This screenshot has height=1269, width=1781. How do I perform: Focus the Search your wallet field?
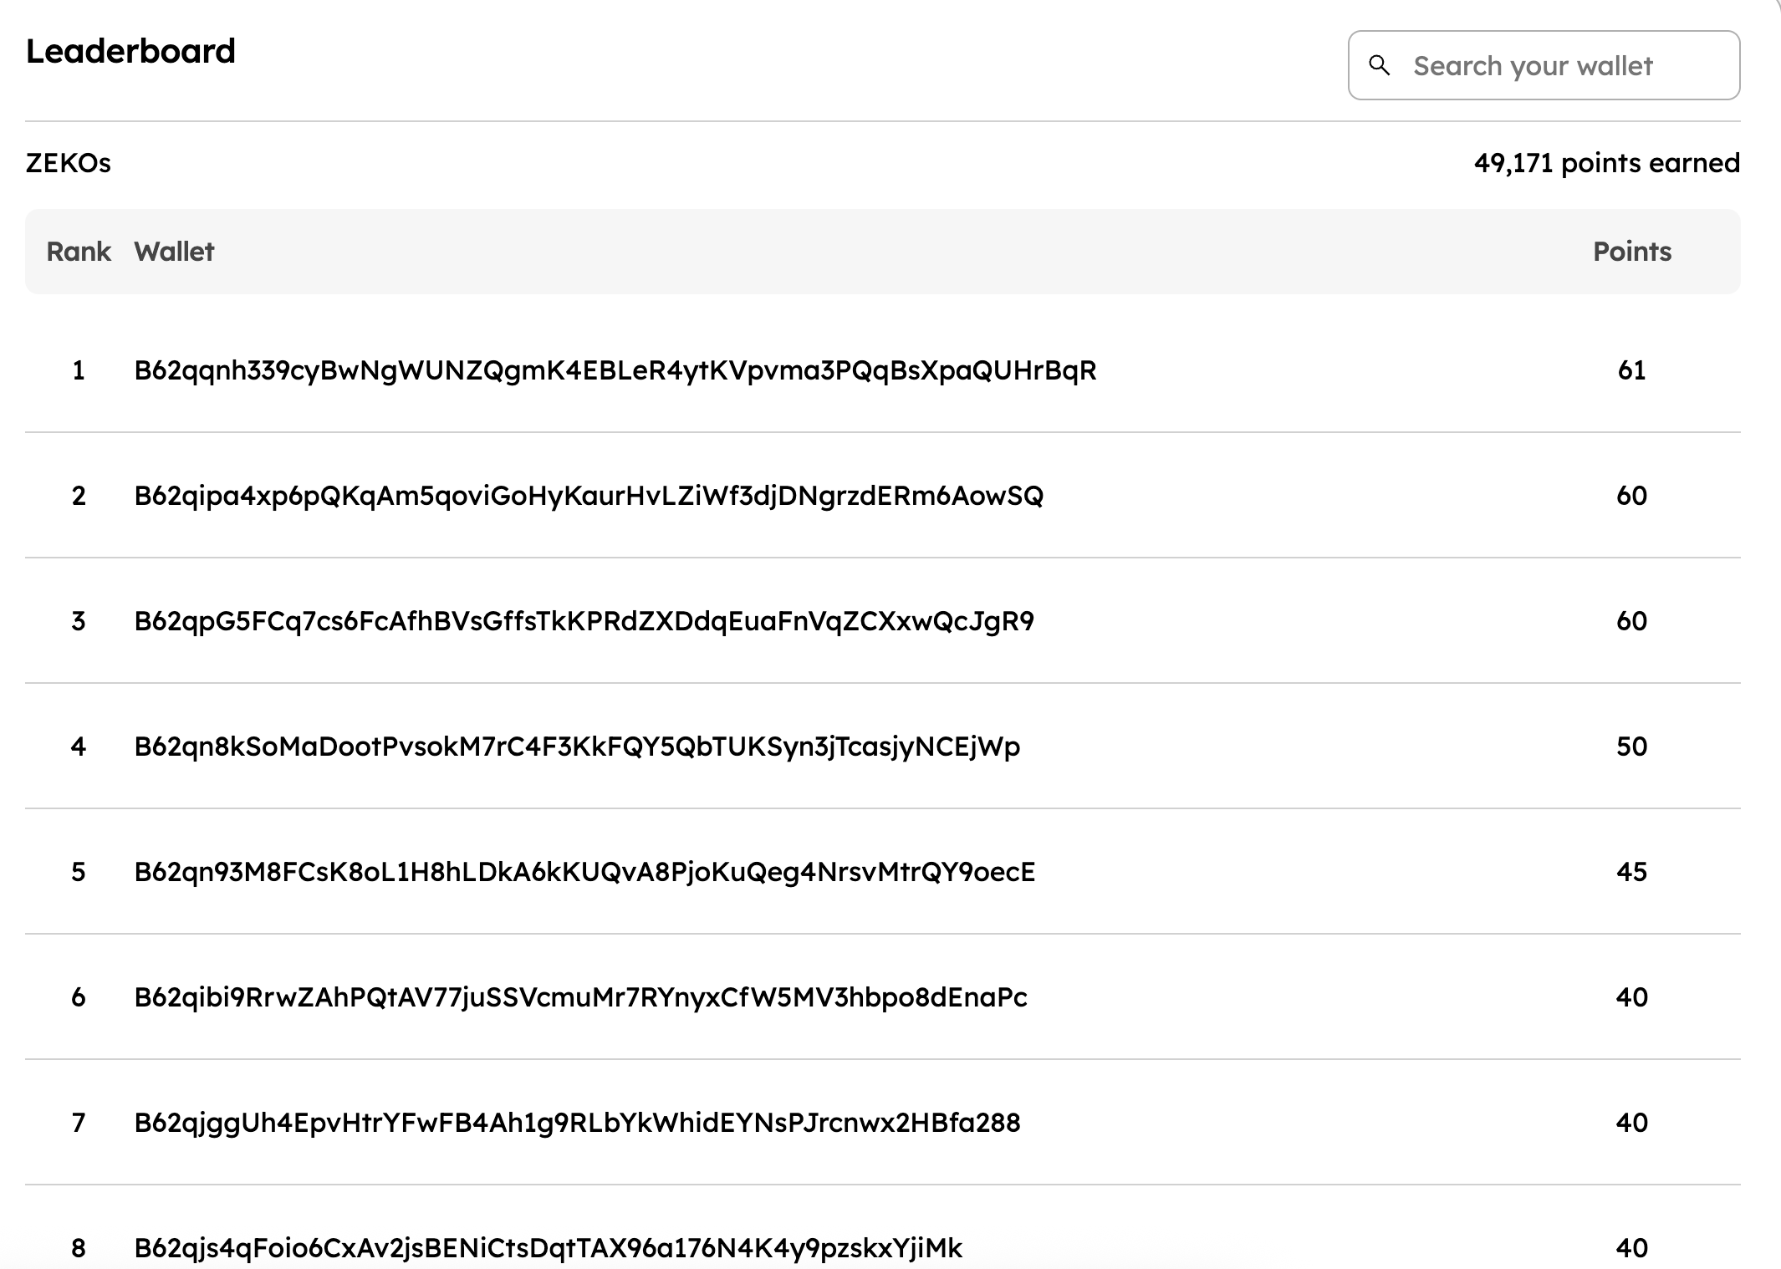pyautogui.click(x=1555, y=65)
